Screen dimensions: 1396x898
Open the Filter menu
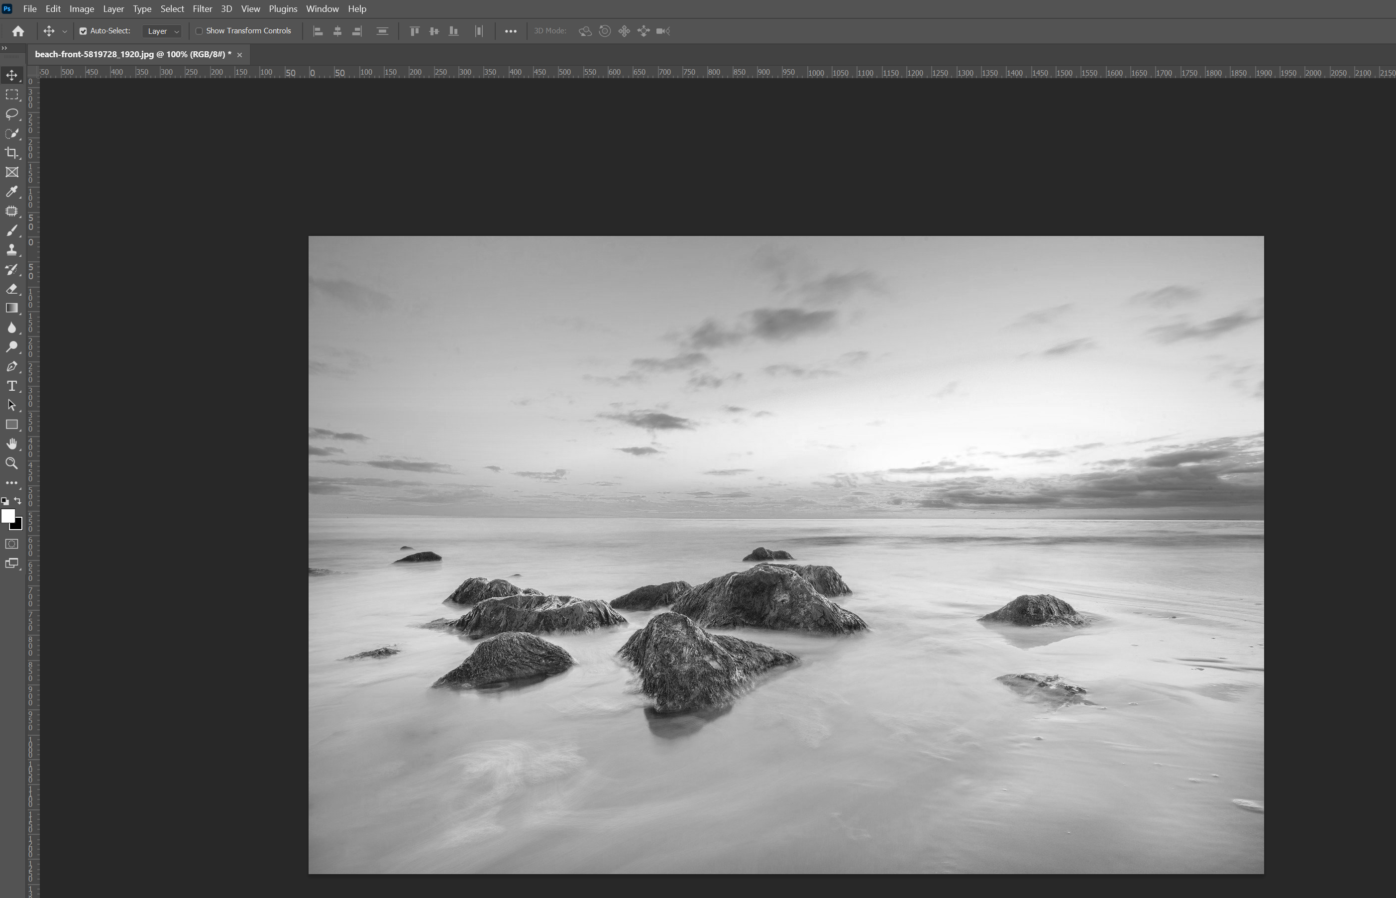[x=202, y=9]
